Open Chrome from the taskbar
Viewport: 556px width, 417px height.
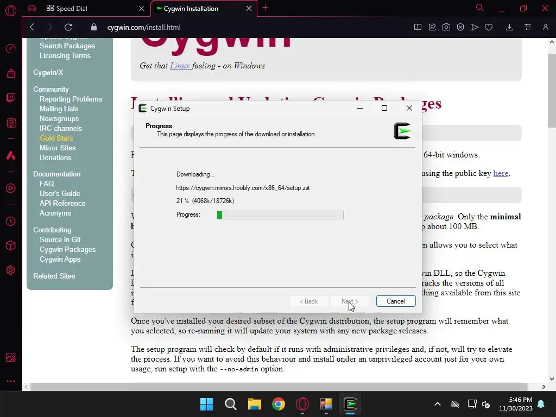279,404
